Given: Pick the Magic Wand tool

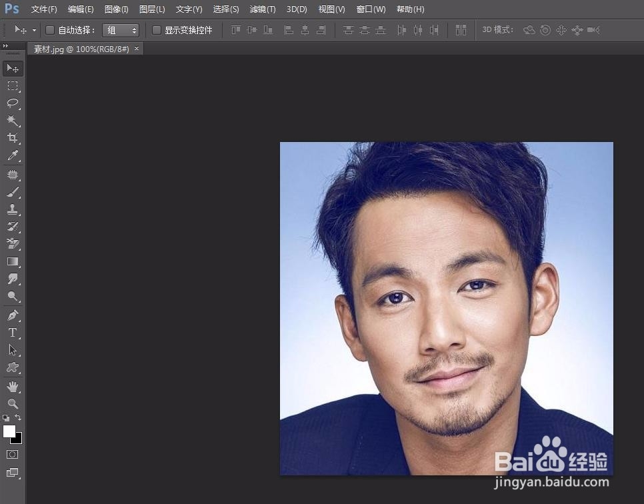Looking at the screenshot, I should point(13,121).
